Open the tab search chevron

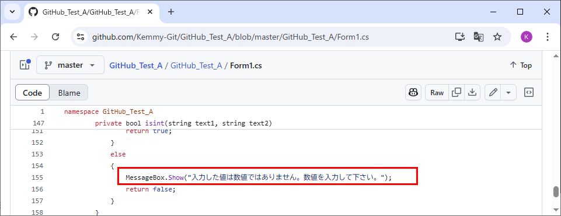pos(12,12)
